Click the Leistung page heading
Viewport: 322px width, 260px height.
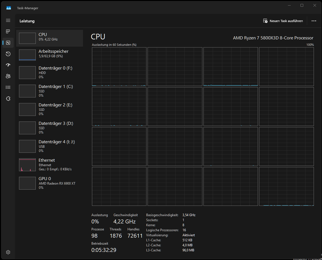[x=27, y=21]
